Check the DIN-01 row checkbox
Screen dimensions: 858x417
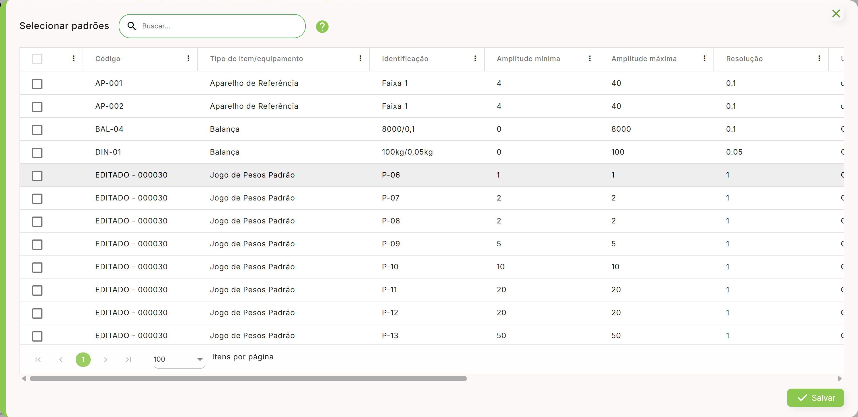coord(37,153)
